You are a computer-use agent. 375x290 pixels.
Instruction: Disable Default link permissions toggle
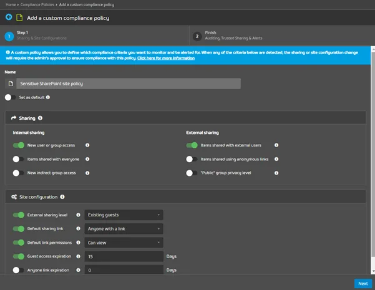(x=19, y=243)
